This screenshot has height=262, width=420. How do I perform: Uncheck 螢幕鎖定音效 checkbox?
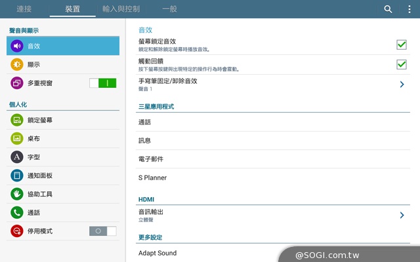coord(402,45)
